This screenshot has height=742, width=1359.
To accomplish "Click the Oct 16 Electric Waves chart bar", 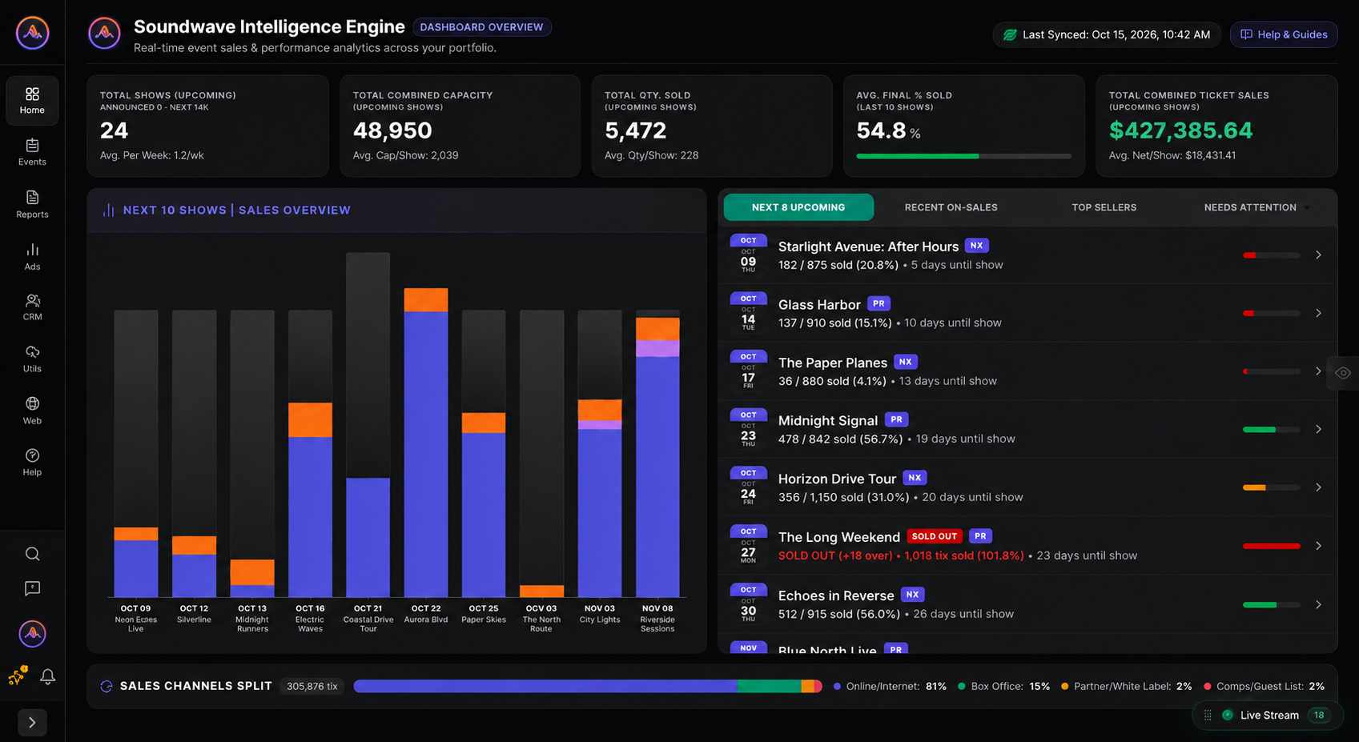I will pyautogui.click(x=310, y=453).
